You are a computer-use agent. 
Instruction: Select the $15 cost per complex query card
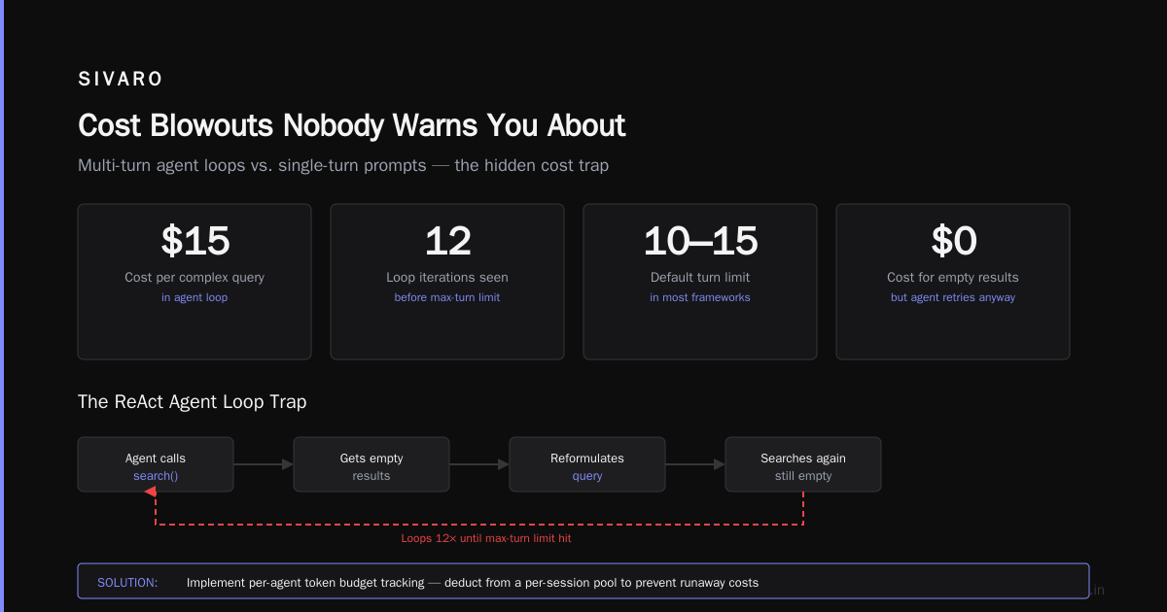point(194,282)
